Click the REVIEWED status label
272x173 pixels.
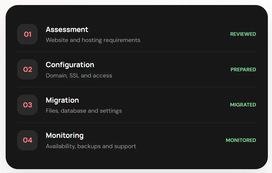click(x=243, y=34)
